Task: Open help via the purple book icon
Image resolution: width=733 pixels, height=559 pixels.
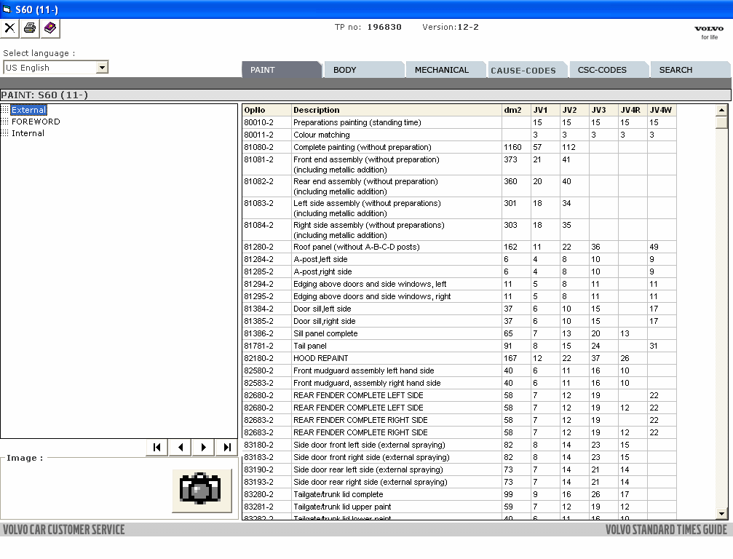Action: point(48,29)
